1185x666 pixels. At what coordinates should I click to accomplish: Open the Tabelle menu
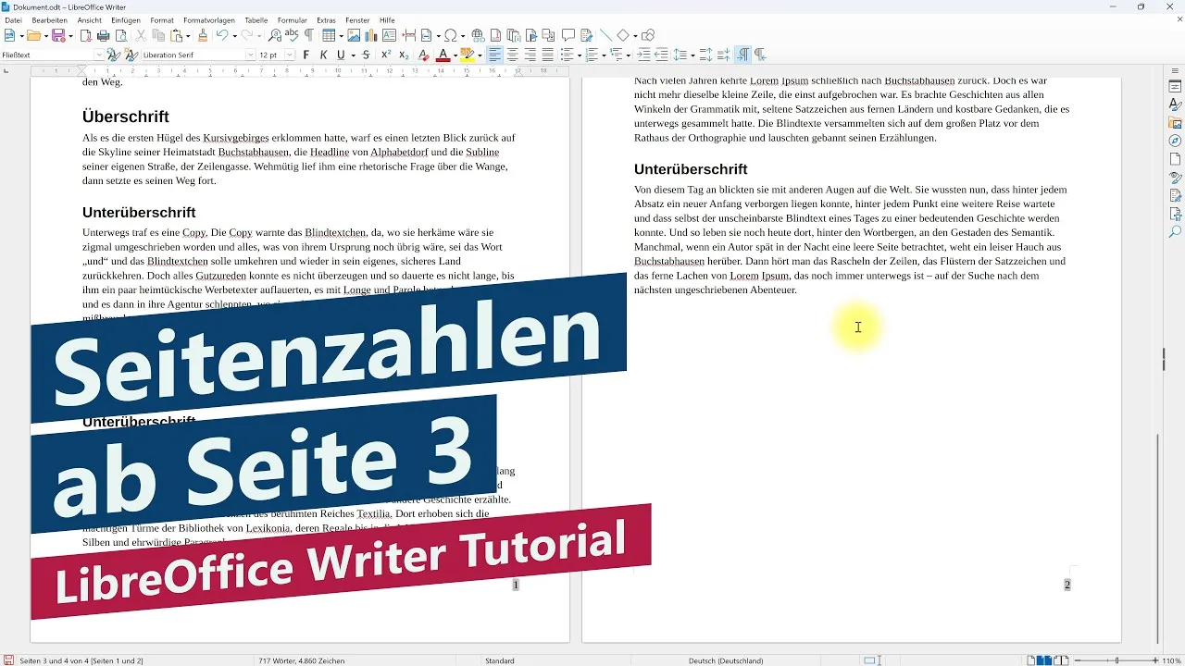coord(256,19)
